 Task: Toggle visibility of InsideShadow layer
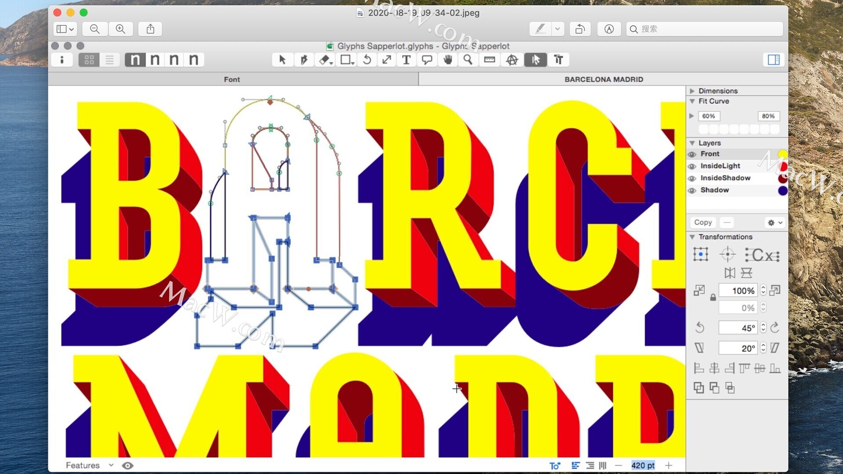point(692,178)
